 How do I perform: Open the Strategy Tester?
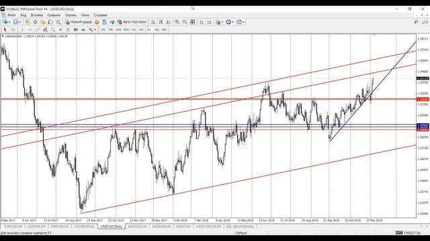click(x=58, y=22)
